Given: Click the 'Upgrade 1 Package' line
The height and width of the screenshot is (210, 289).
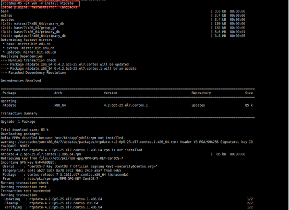Looking at the screenshot, I should point(18,122).
